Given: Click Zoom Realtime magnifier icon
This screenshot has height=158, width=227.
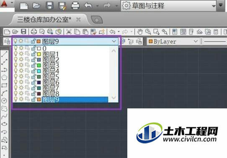Looking at the screenshot, I should [148, 32].
